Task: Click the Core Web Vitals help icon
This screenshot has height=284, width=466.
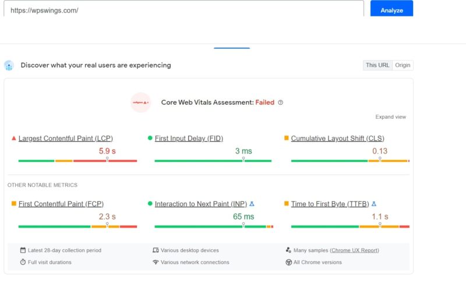Action: pyautogui.click(x=281, y=102)
